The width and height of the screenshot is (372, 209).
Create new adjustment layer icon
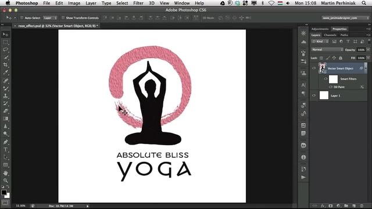point(338,206)
